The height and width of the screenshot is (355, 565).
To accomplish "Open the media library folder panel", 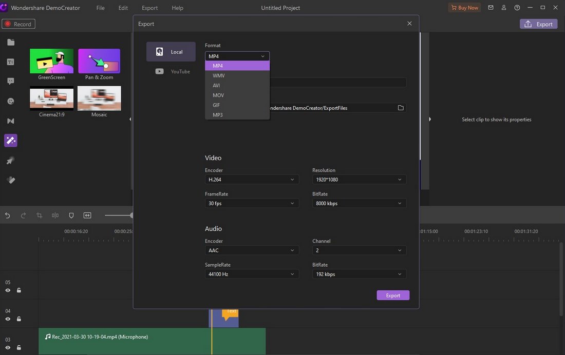I will (x=11, y=42).
